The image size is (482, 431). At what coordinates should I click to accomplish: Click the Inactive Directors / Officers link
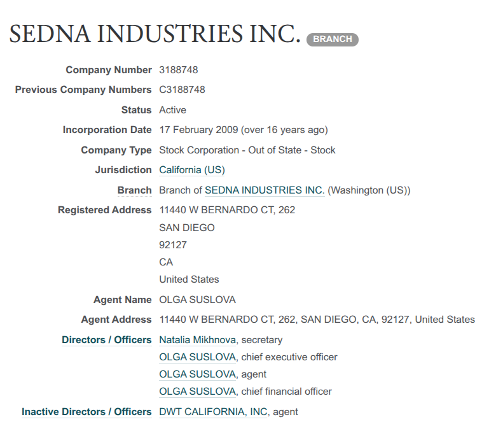(x=86, y=412)
